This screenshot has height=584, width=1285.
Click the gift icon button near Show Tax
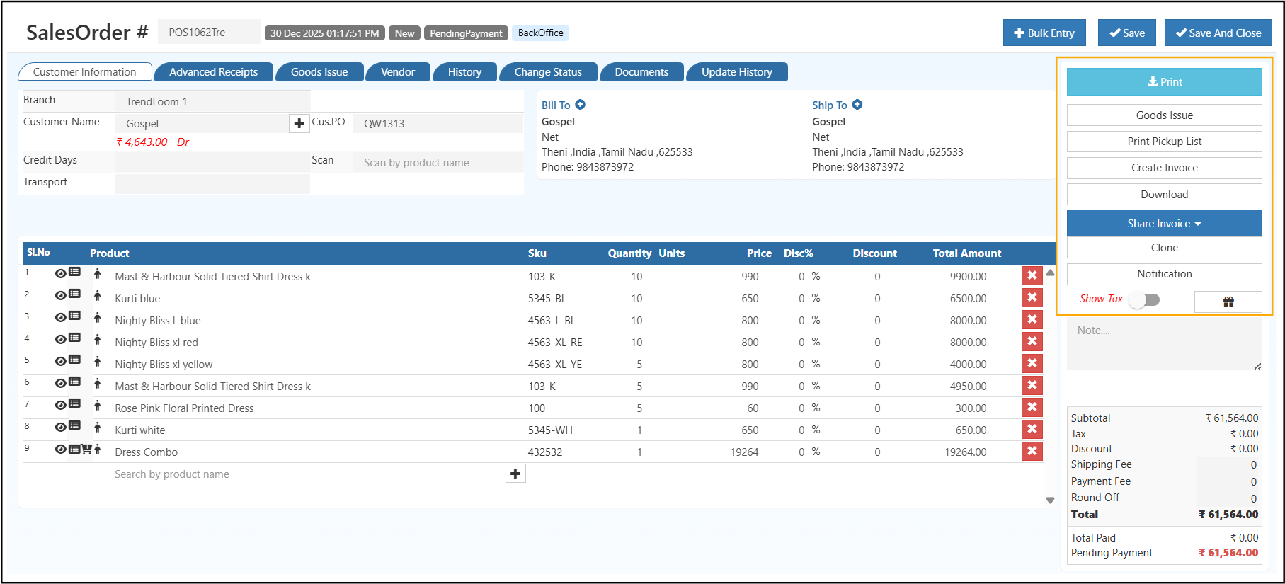pyautogui.click(x=1228, y=302)
